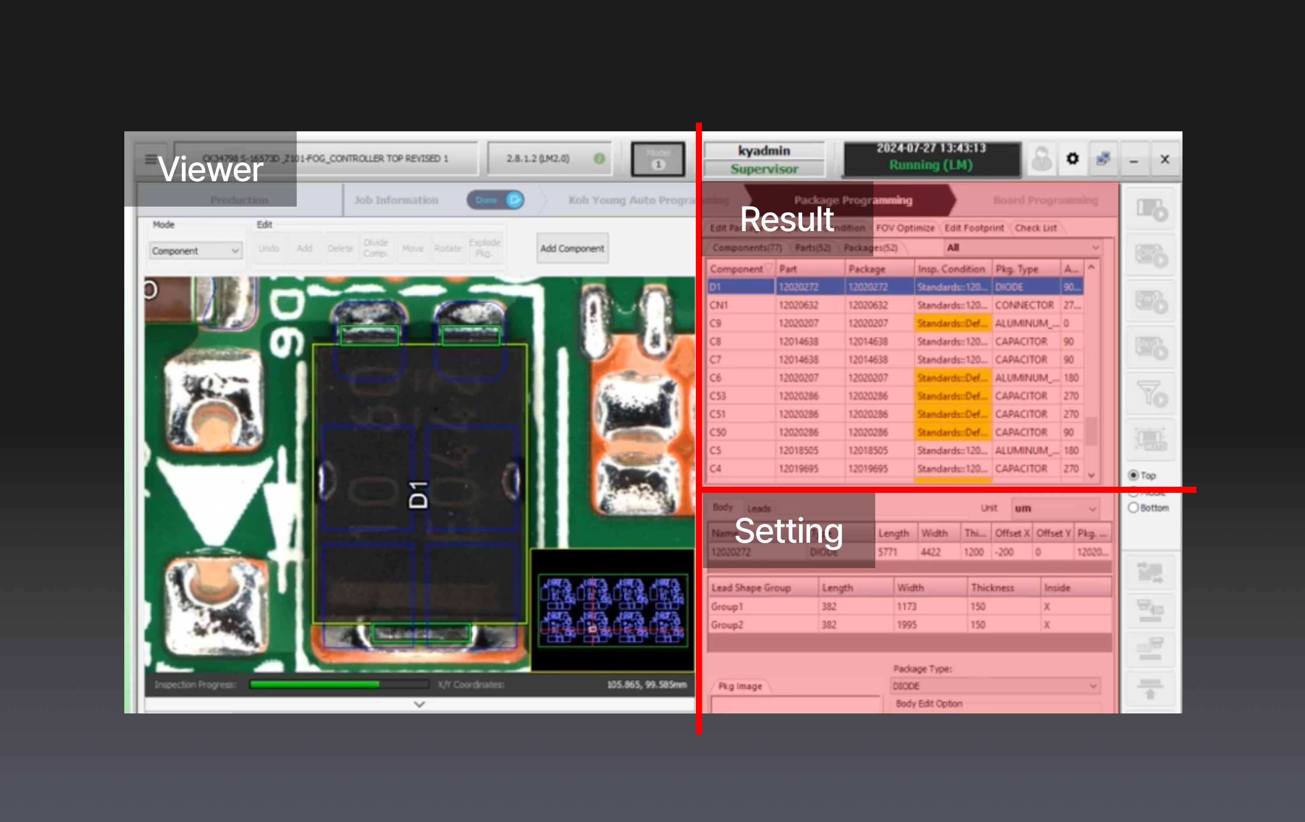
Task: Go to the Package Programming step
Action: [853, 200]
